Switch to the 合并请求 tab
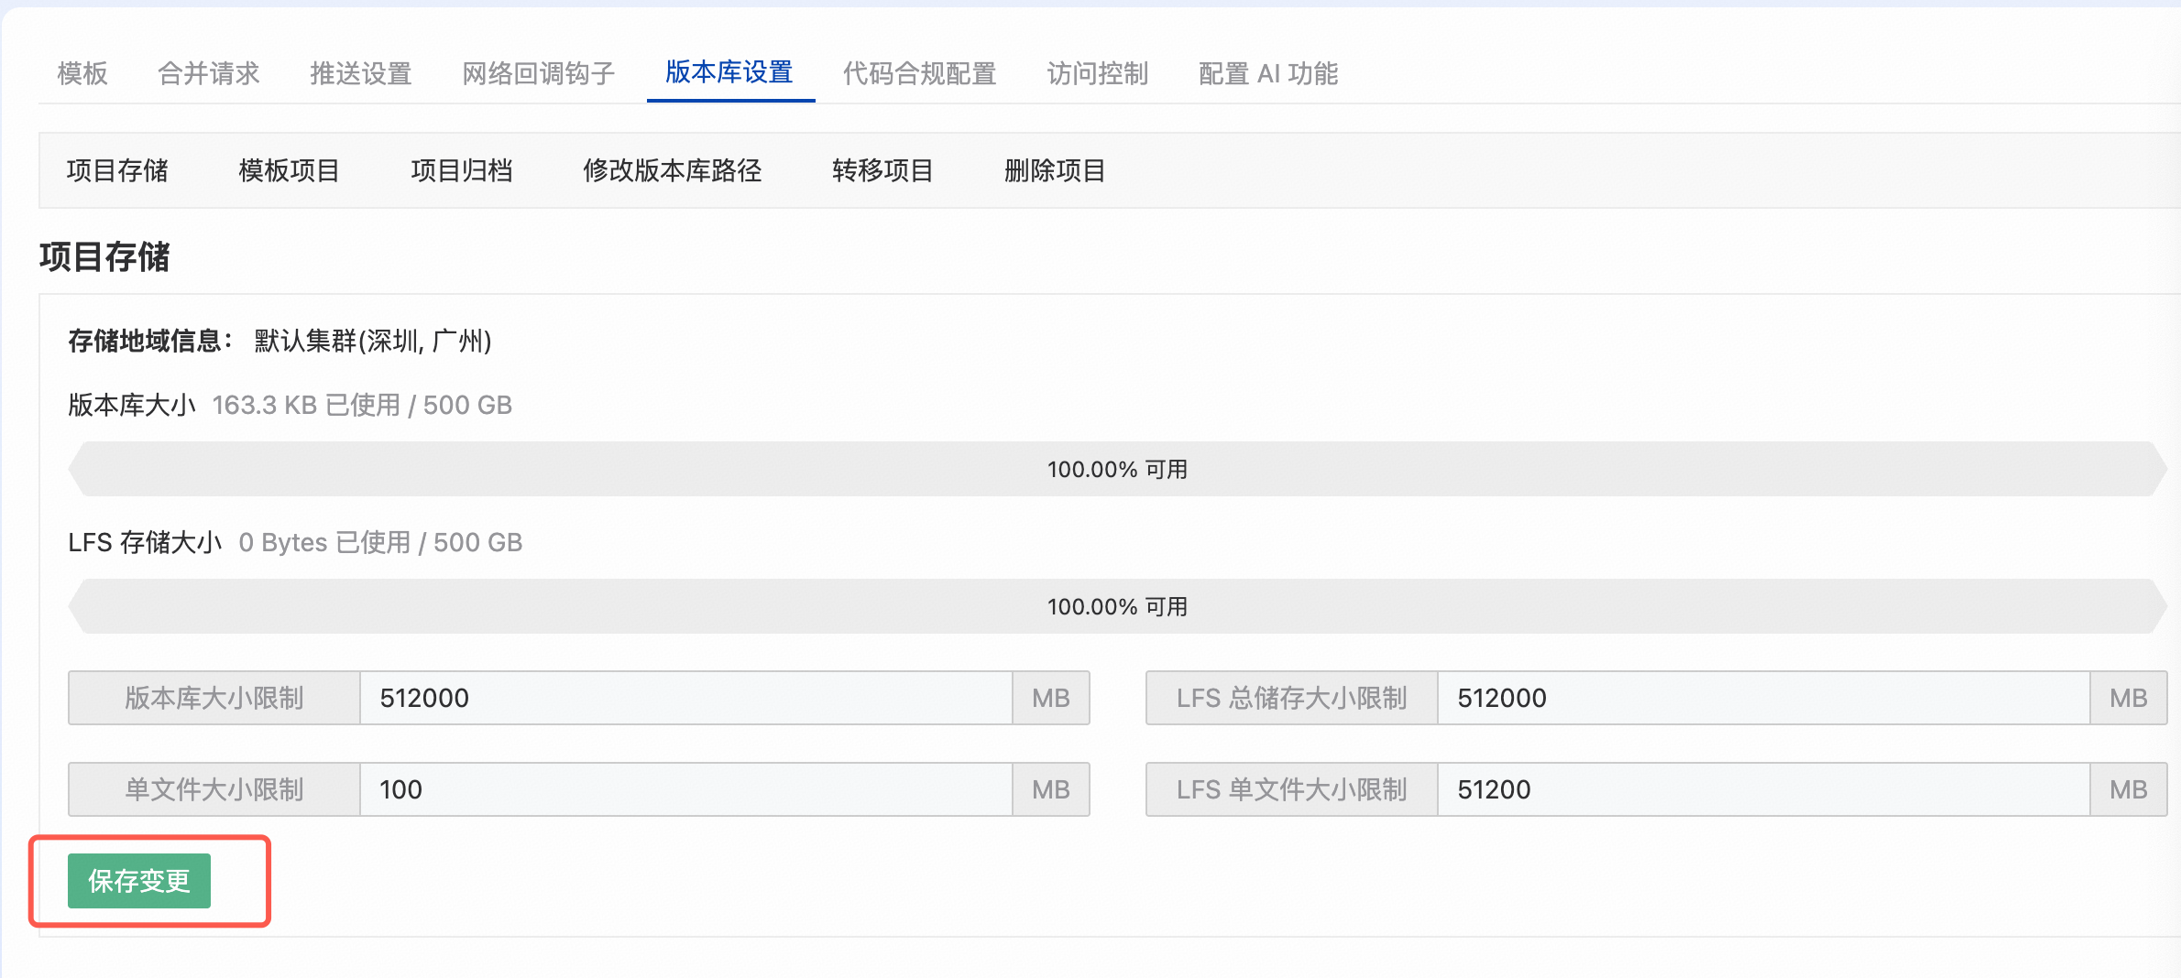Viewport: 2181px width, 978px height. 209,73
